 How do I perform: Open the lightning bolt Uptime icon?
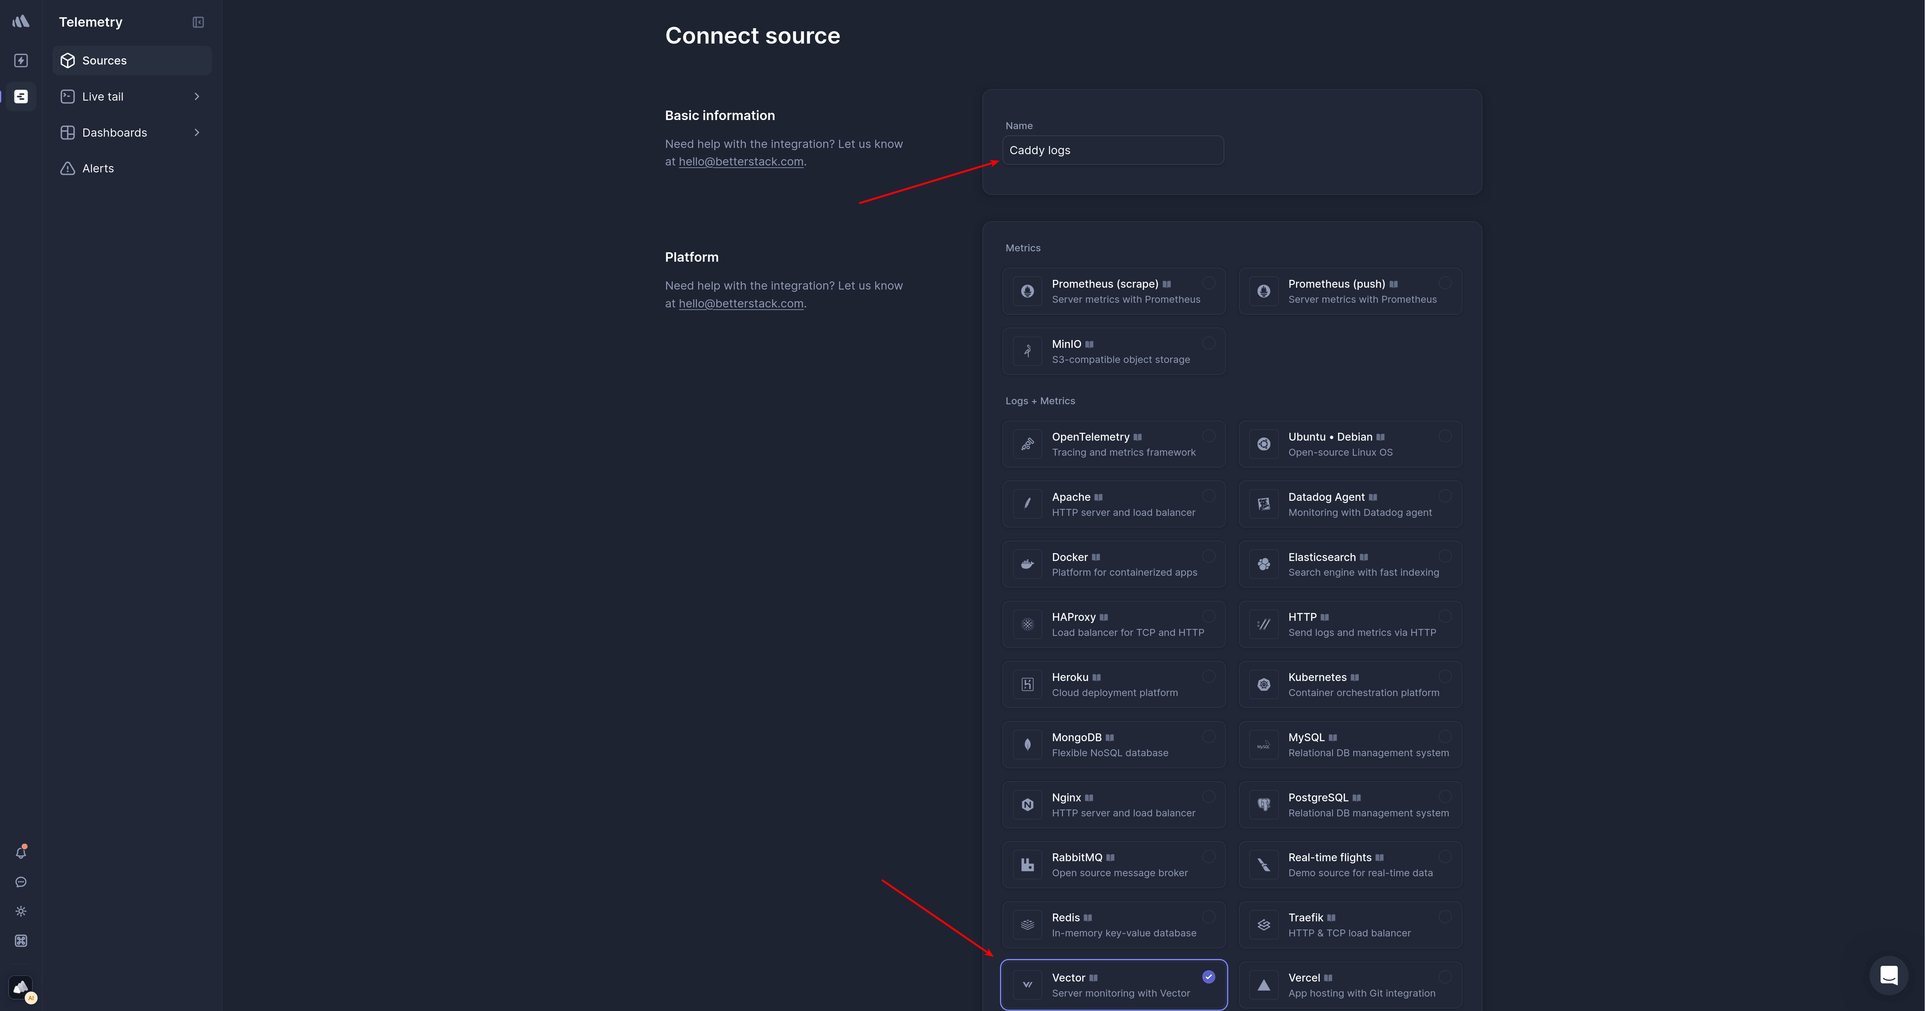click(21, 60)
